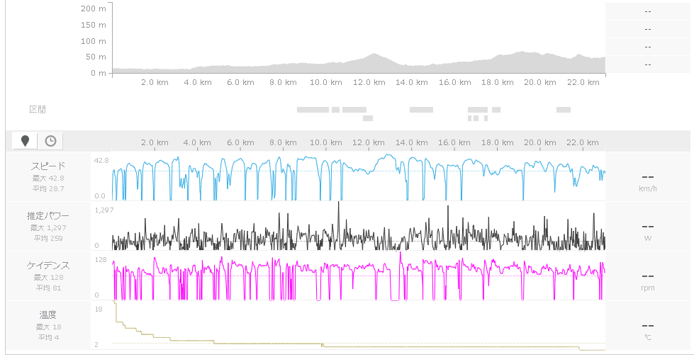Click the 平均 259 power stat

(48, 238)
